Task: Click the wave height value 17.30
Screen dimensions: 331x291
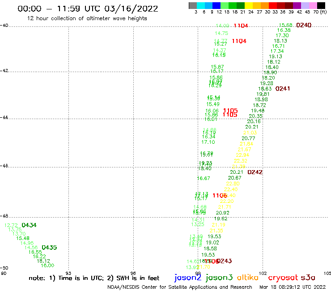Action: click(x=282, y=35)
